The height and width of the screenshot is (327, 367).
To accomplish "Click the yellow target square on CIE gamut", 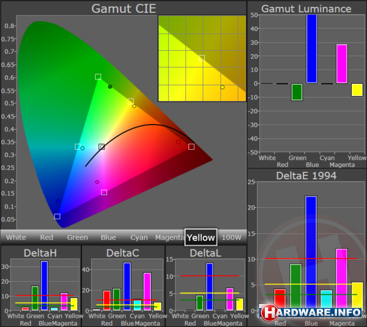I will (131, 101).
